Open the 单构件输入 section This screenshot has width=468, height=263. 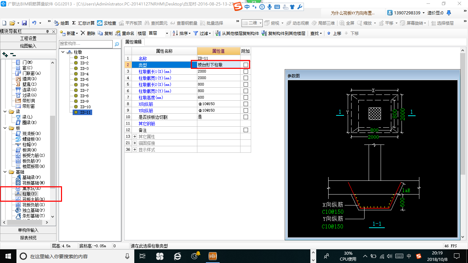click(x=28, y=230)
